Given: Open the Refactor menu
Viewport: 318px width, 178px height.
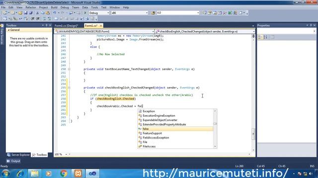Looking at the screenshot, I should [x=31, y=7].
